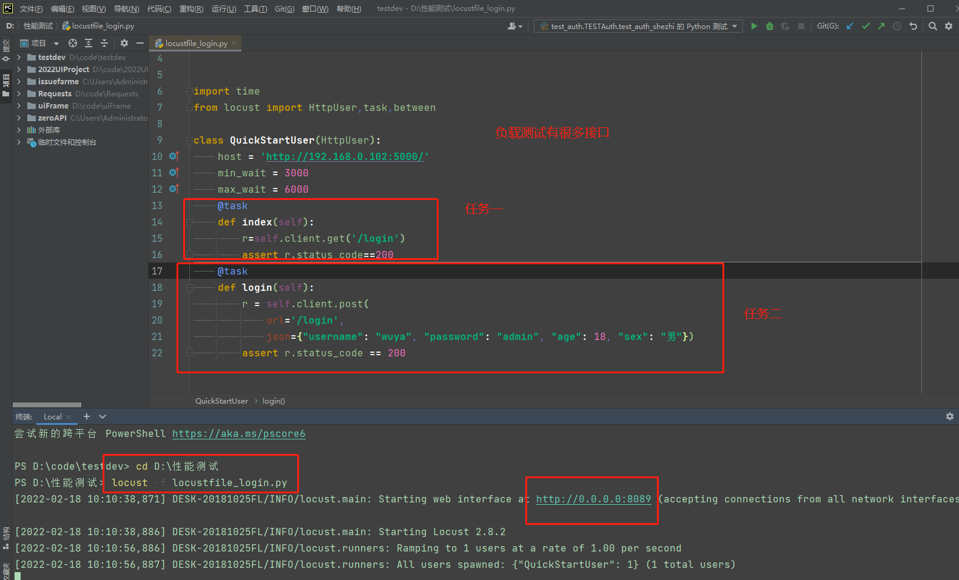Show Git history clock icon

pos(897,26)
